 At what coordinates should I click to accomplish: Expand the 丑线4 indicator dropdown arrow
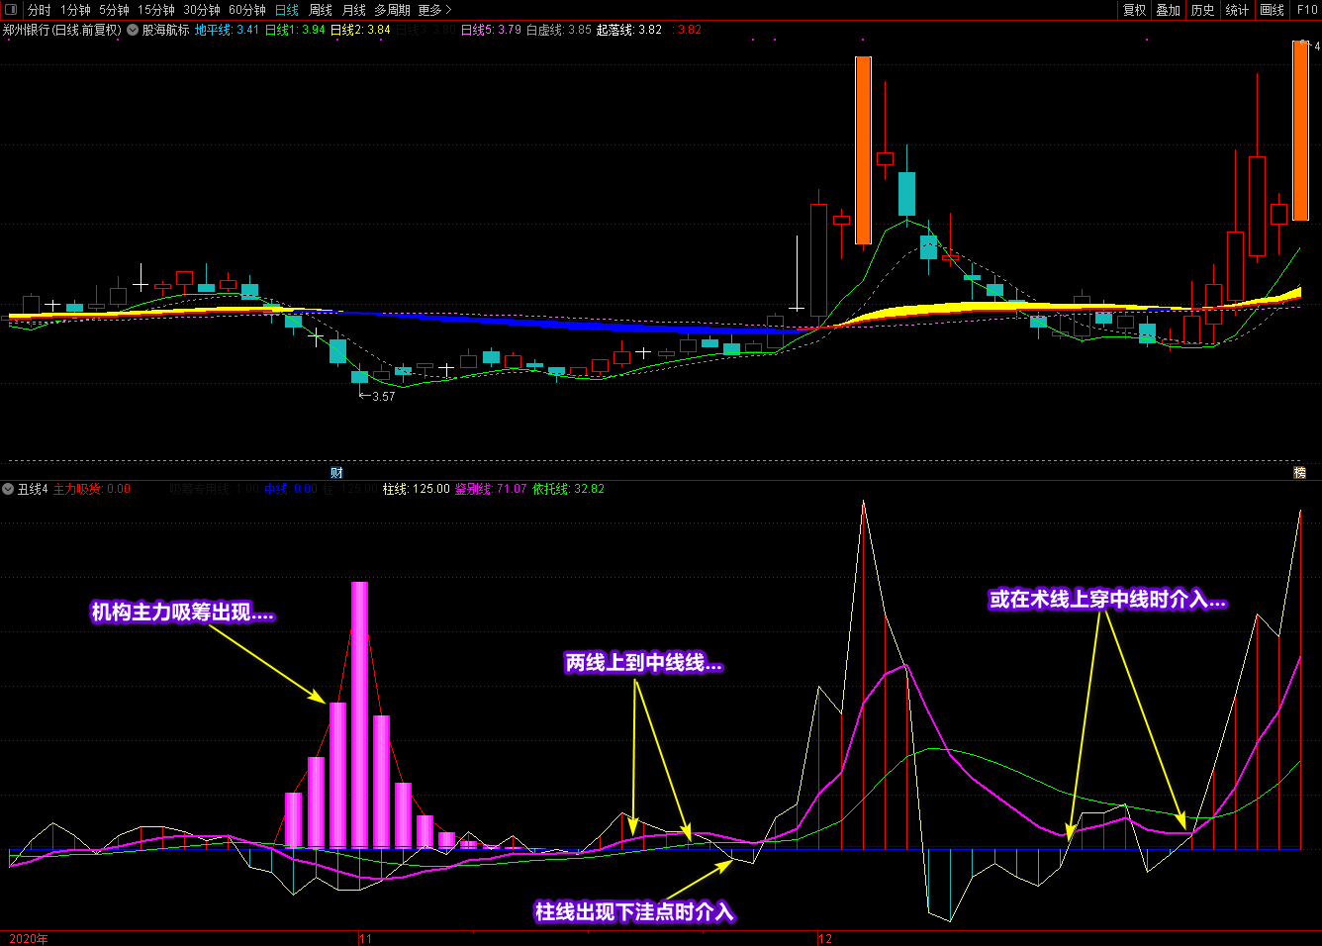[8, 489]
